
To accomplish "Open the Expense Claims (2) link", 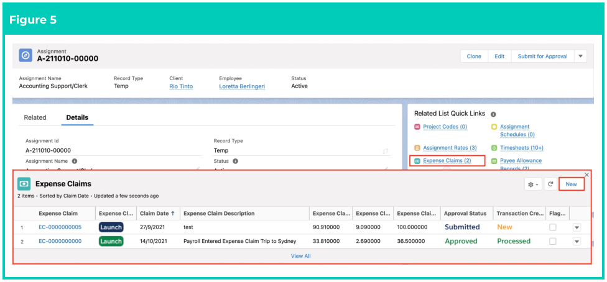I will click(447, 160).
